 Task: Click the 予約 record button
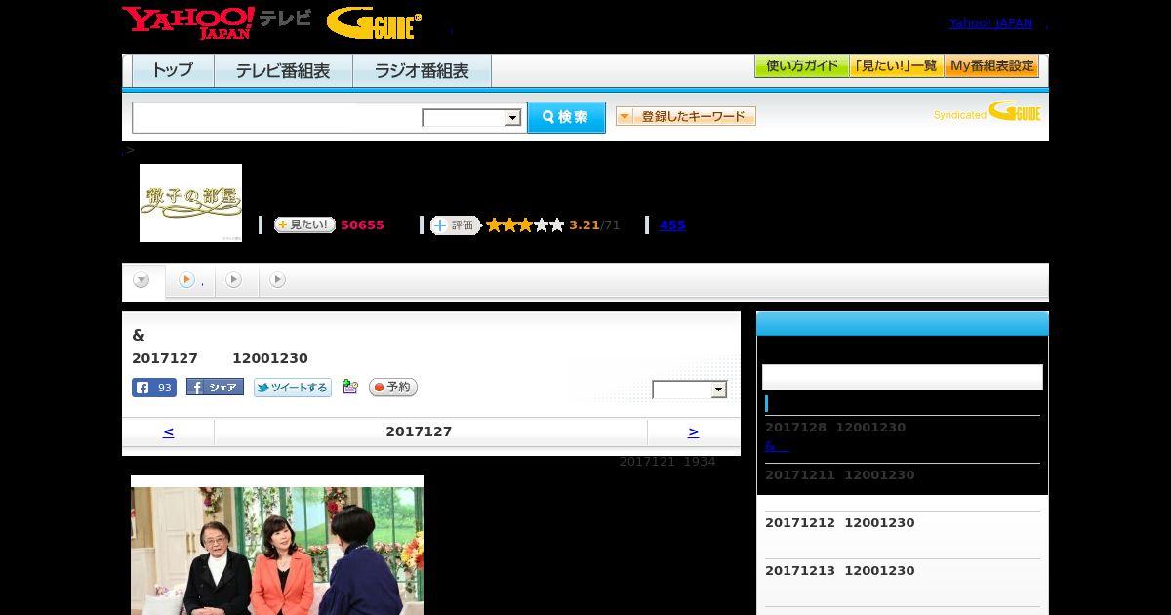393,388
